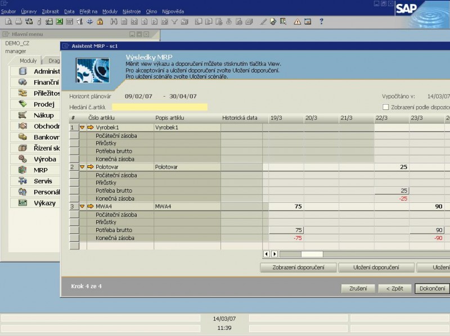
Task: Click the yellow Hledání č.artiklu search field
Action: 160,107
